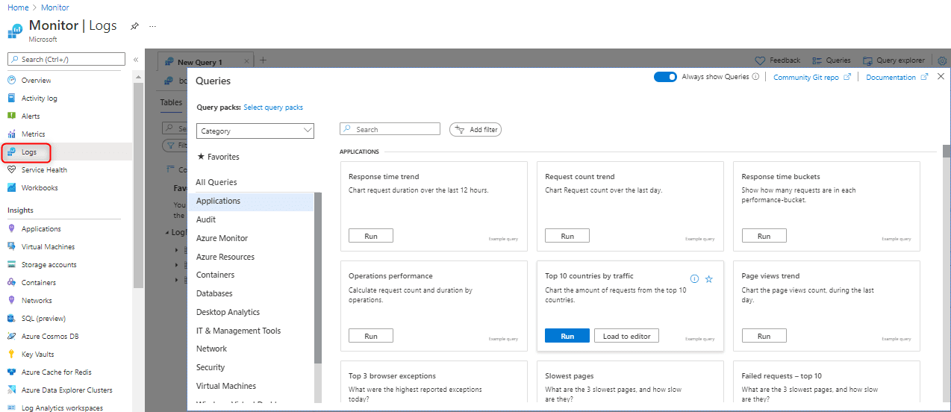Click Add filter button
951x412 pixels.
[475, 129]
